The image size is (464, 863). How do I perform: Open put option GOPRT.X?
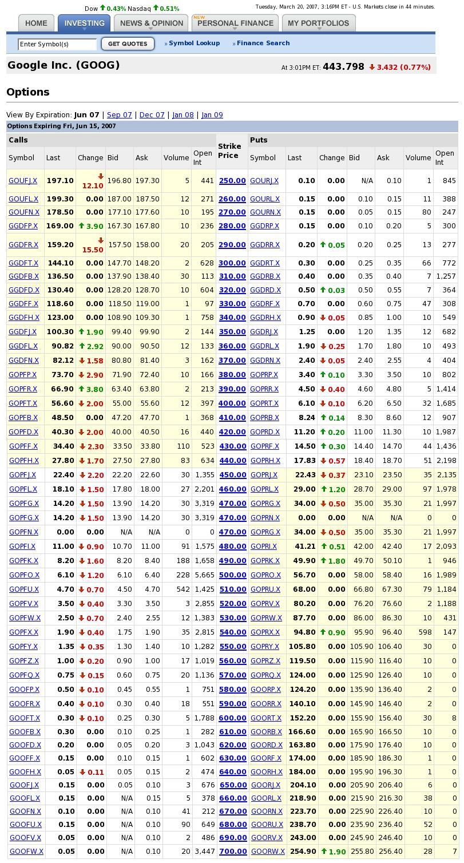264,403
